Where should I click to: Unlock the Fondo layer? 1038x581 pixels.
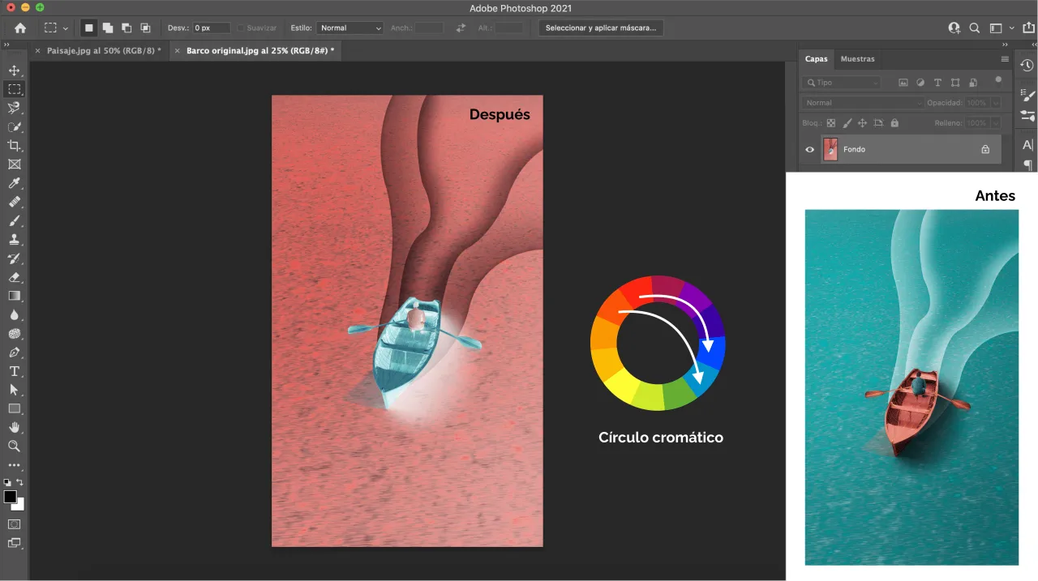click(x=985, y=149)
